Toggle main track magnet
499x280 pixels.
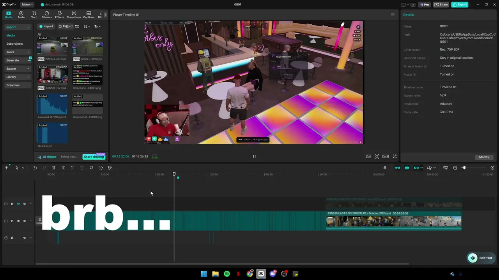click(x=398, y=168)
